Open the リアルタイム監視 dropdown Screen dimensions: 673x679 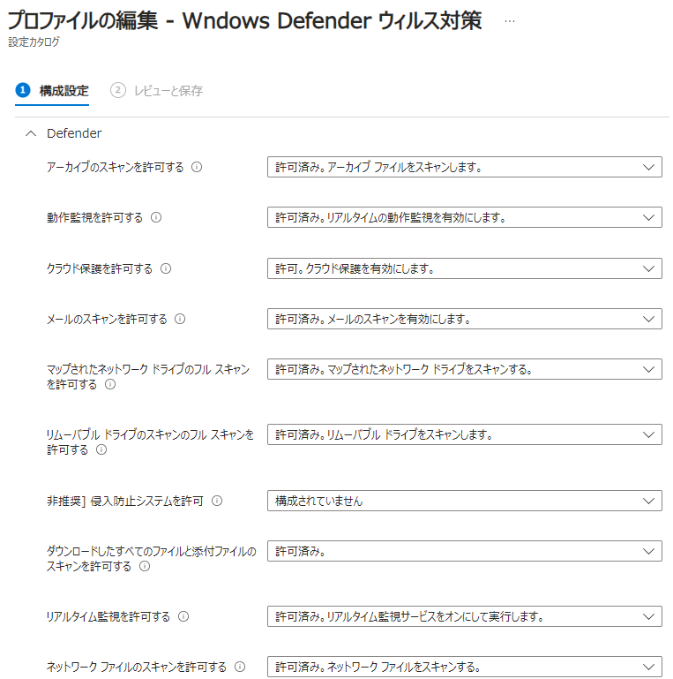pyautogui.click(x=464, y=616)
